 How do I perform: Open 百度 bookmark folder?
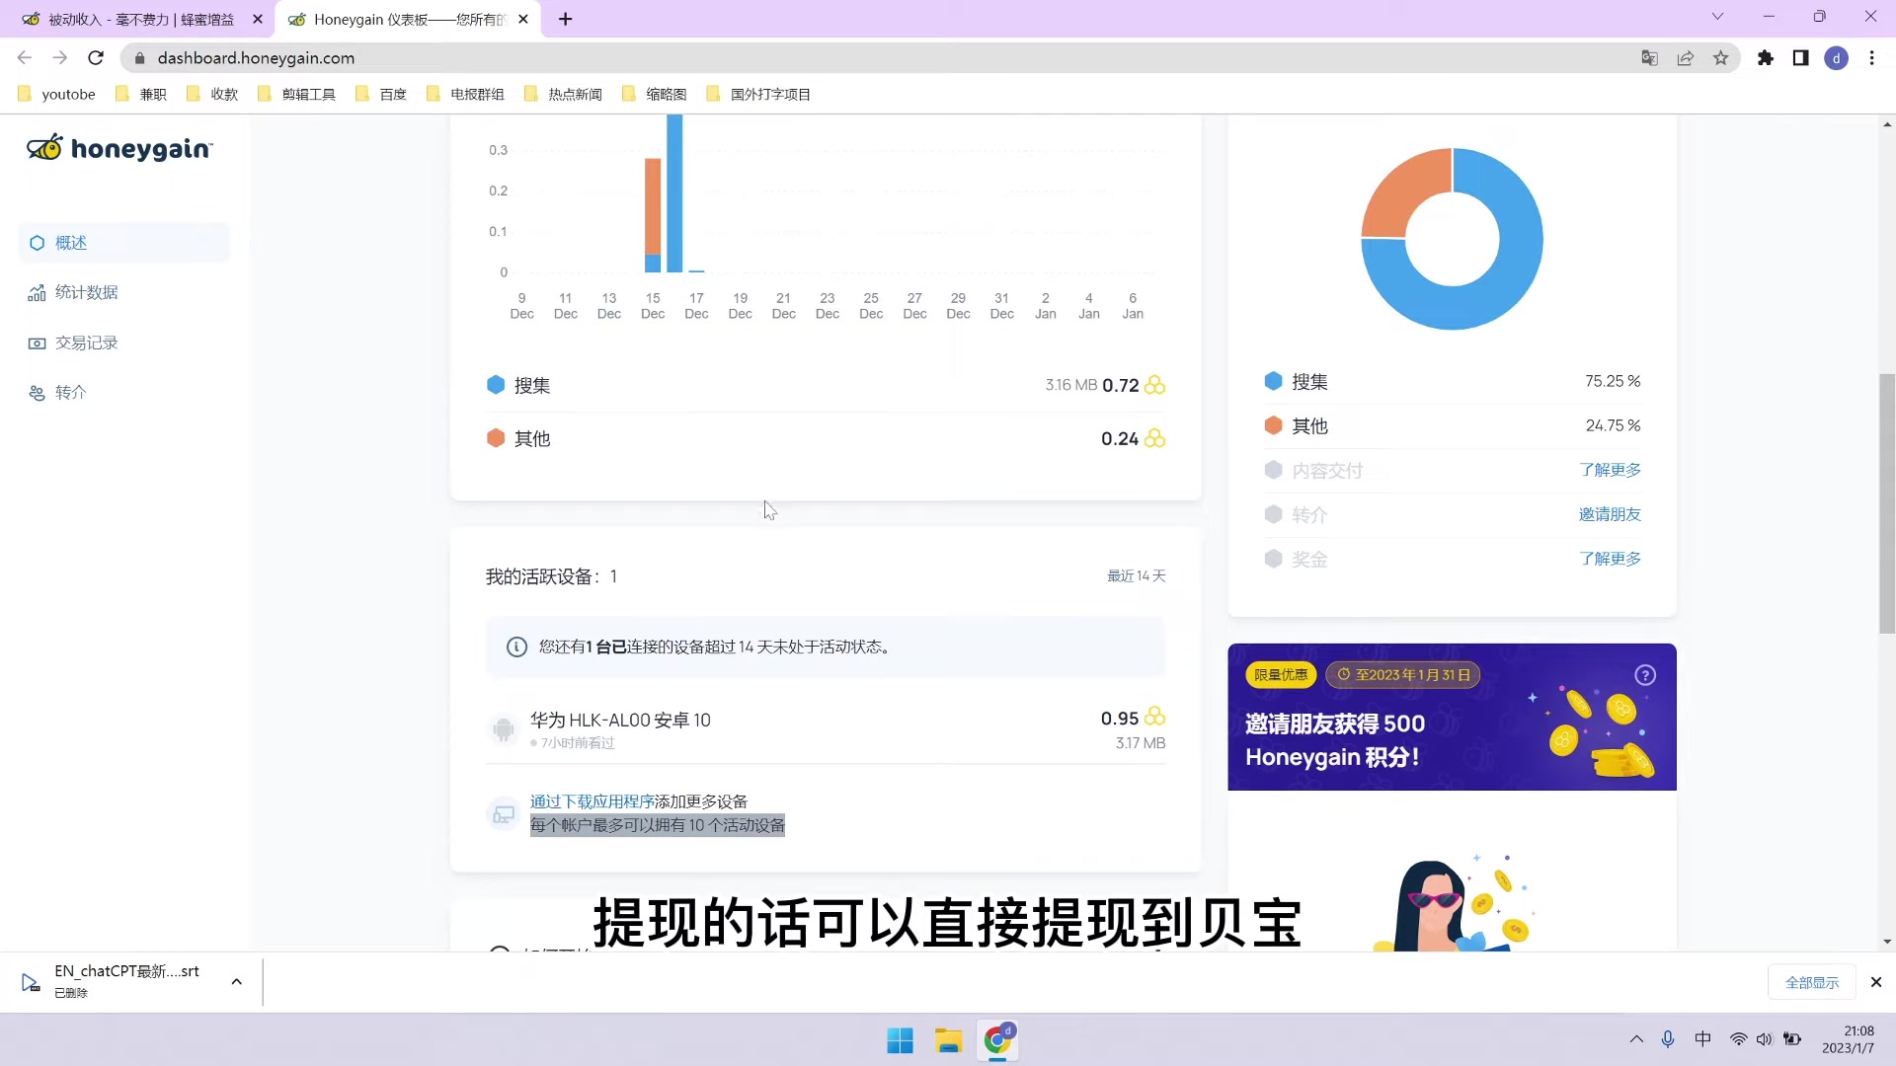tap(381, 95)
